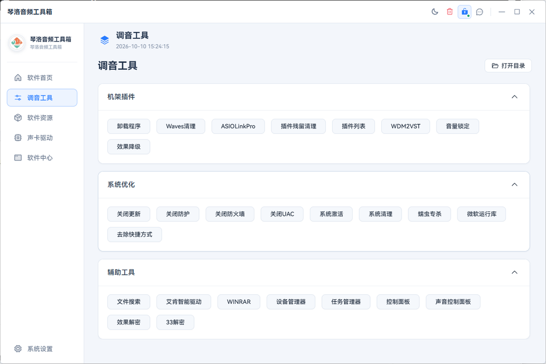Launch 艾肯智能驱动

[183, 302]
